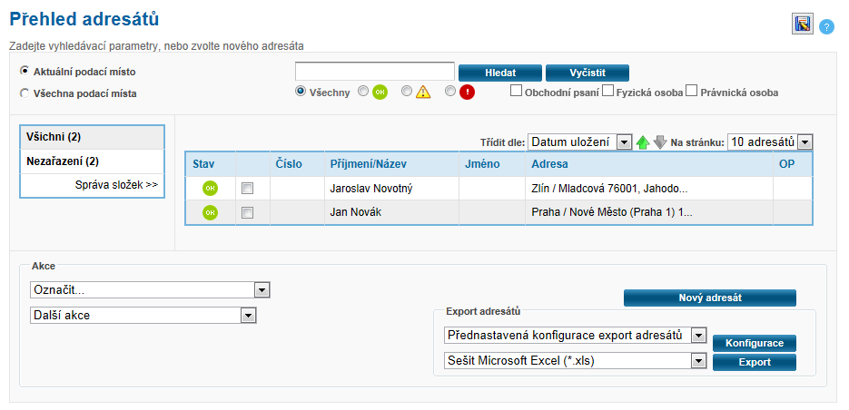Image resolution: width=849 pixels, height=410 pixels.
Task: Click the search text input field
Action: click(x=374, y=72)
